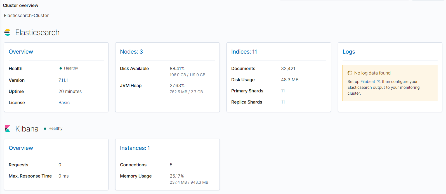This screenshot has height=194, width=446.
Task: Click Healthy status text next to Kibana
Action: pos(55,128)
